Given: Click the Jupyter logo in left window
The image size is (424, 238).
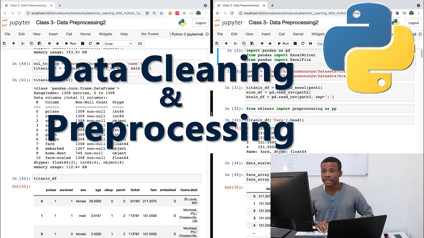Looking at the screenshot, I should pyautogui.click(x=16, y=23).
